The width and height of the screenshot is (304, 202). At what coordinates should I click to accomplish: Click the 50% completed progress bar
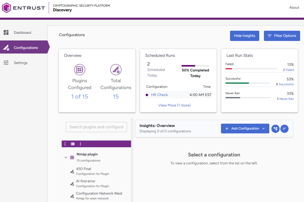pos(195,66)
